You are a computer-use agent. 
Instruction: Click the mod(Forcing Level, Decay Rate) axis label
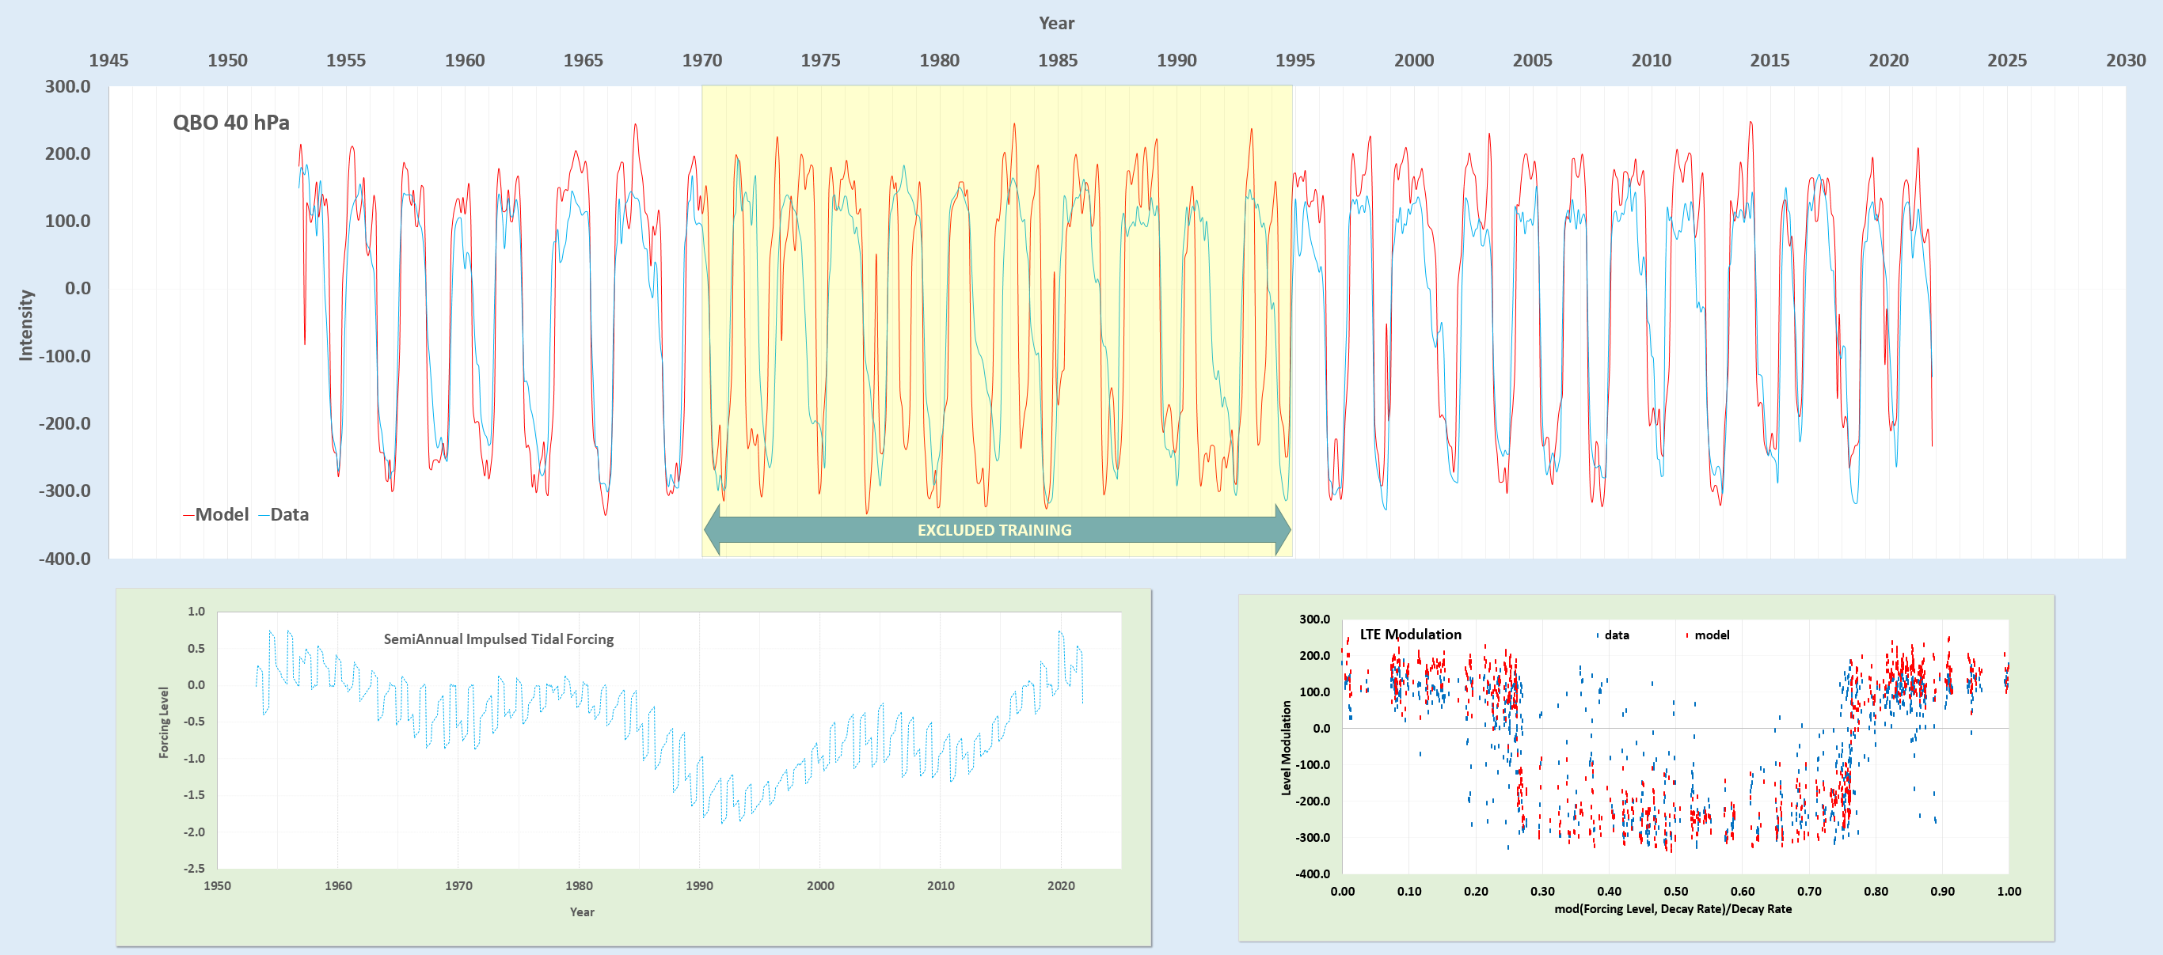[x=1673, y=909]
